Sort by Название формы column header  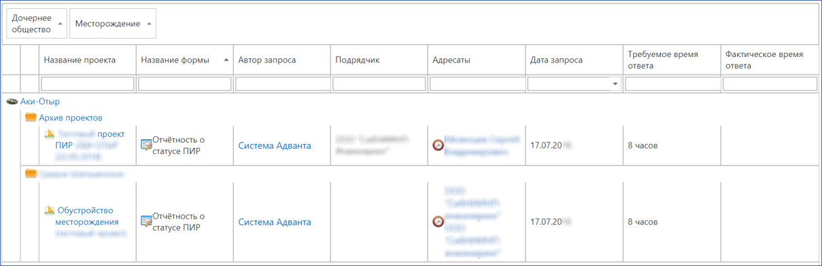coord(185,60)
